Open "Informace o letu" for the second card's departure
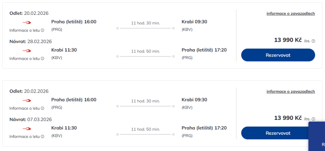The width and height of the screenshot is (325, 151). [x=25, y=109]
